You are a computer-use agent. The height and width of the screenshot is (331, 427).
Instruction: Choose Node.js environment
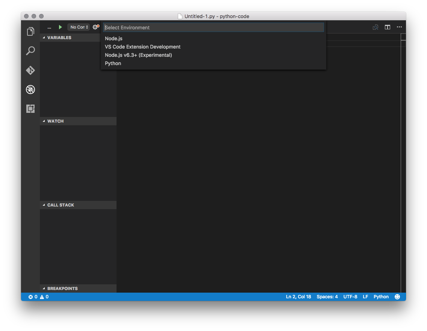tap(214, 38)
